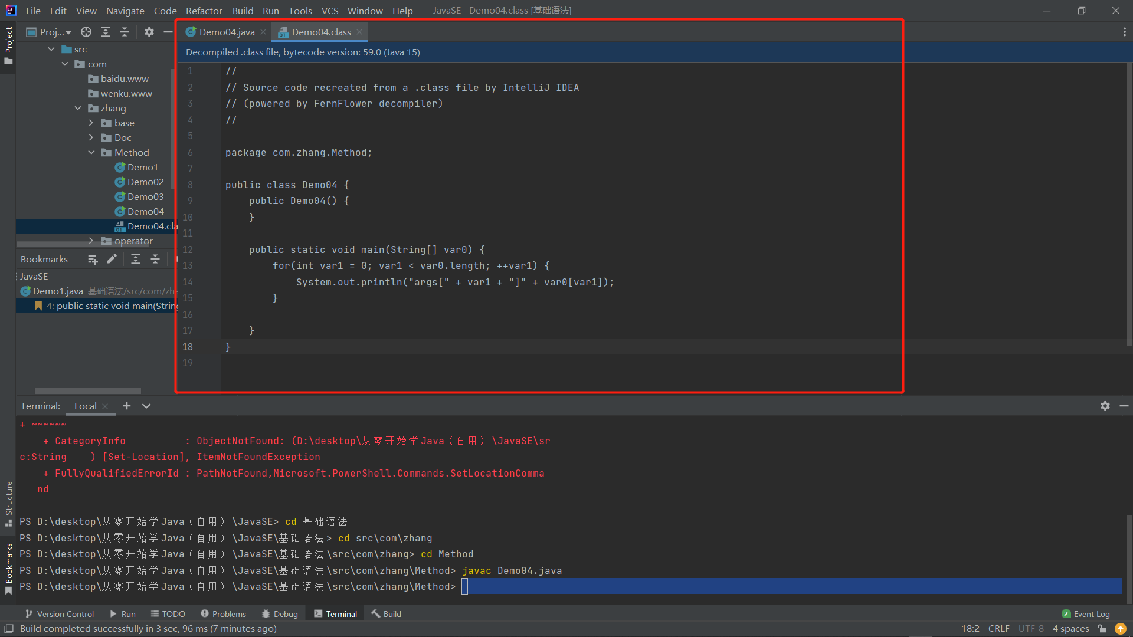Open the Refactor menu
Image resolution: width=1133 pixels, height=637 pixels.
click(x=204, y=11)
